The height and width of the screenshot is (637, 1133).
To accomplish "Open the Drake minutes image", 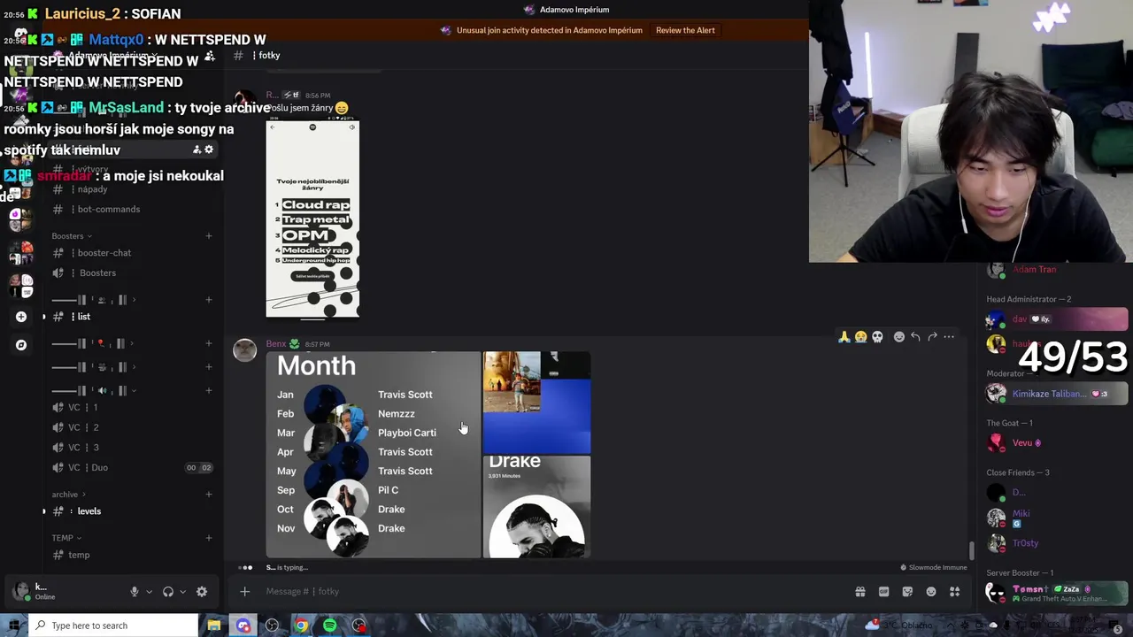I will tap(536, 507).
